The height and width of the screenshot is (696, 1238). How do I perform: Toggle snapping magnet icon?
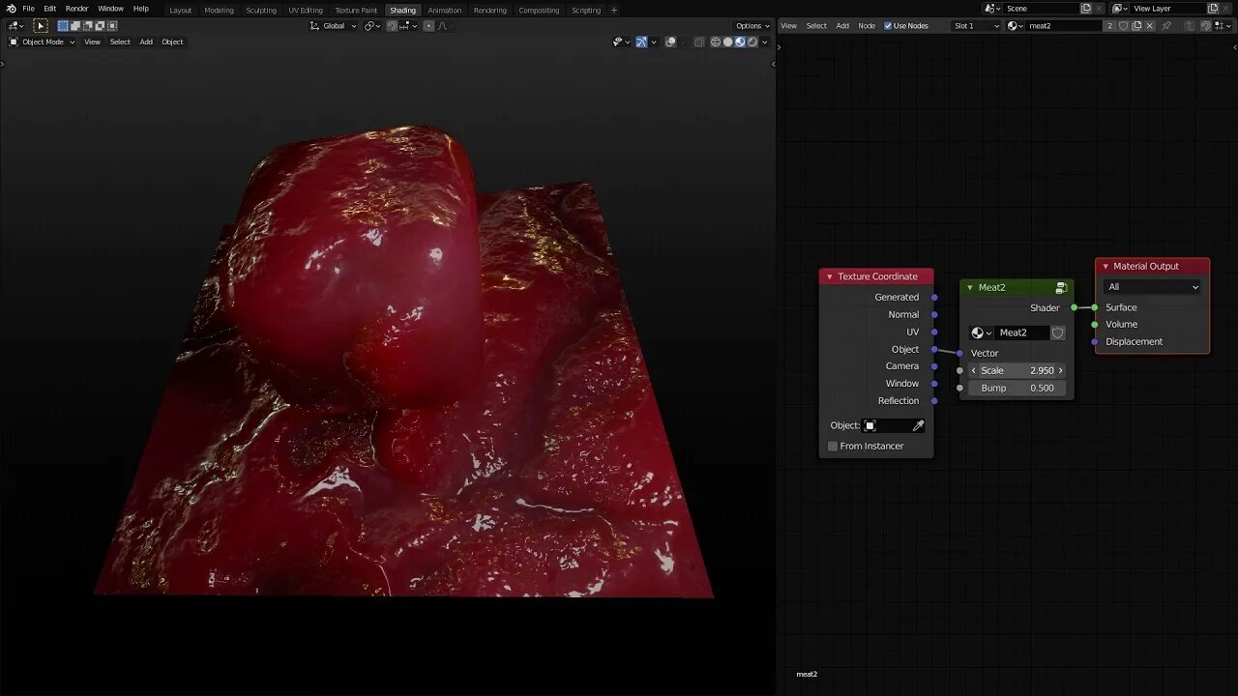tap(392, 26)
